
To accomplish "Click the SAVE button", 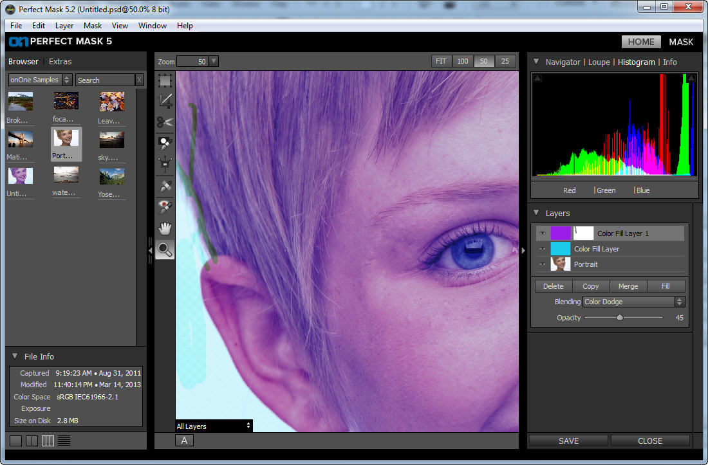I will (x=568, y=441).
